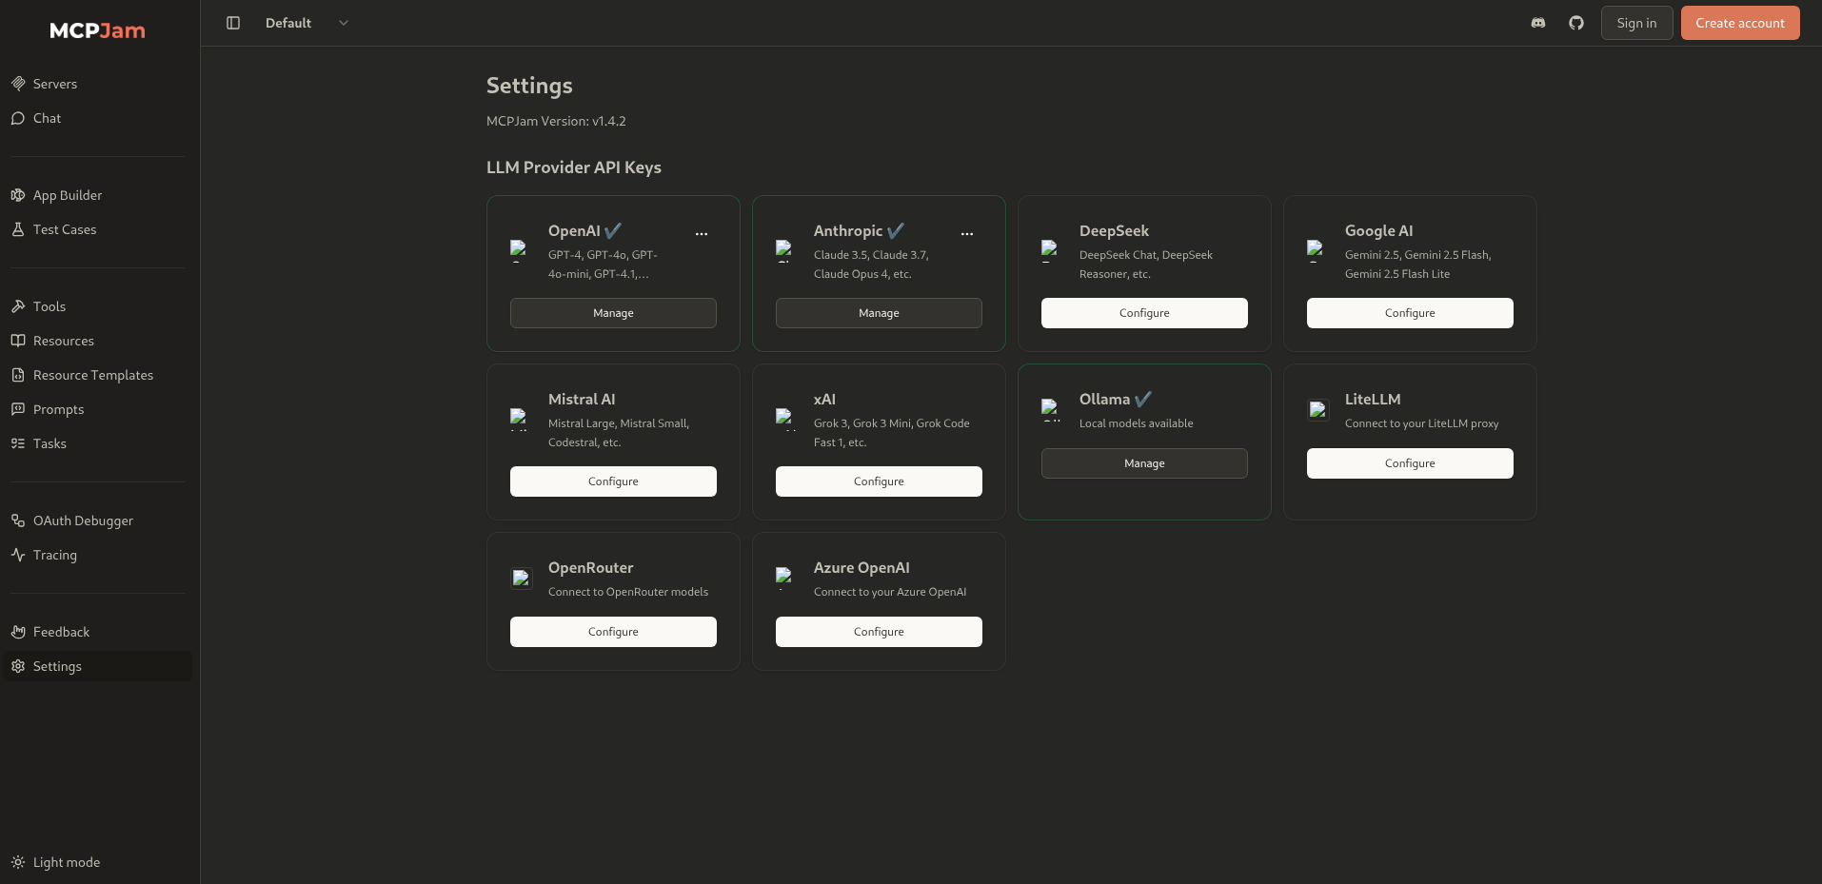Image resolution: width=1822 pixels, height=884 pixels.
Task: Configure the Google AI provider
Action: tap(1410, 313)
